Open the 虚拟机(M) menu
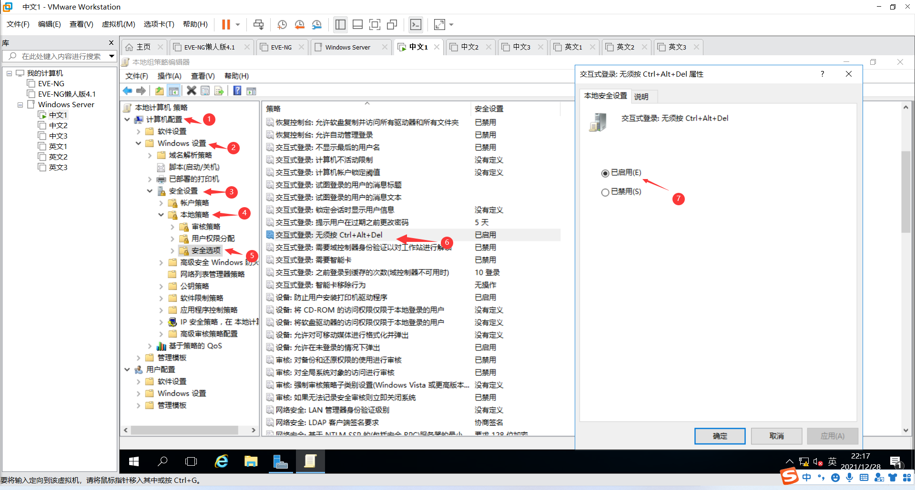 click(x=118, y=24)
